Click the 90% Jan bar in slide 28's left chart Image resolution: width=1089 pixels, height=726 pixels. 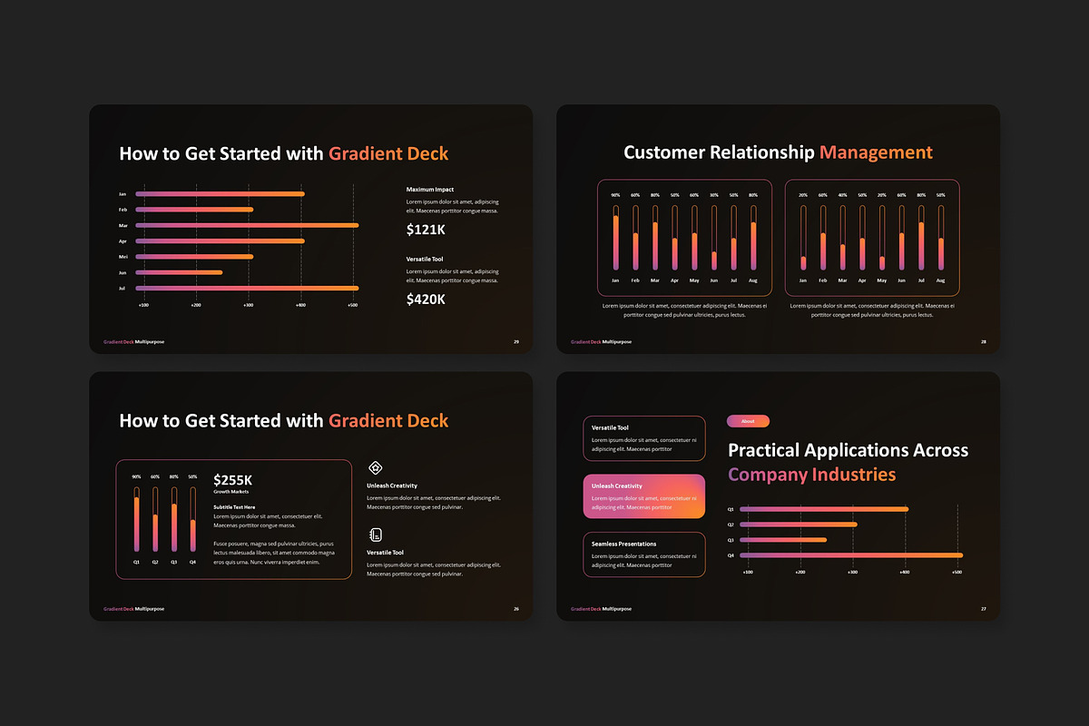click(x=615, y=238)
